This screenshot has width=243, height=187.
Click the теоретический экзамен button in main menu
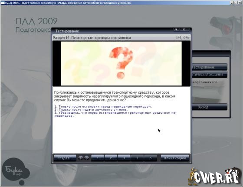click(210, 75)
